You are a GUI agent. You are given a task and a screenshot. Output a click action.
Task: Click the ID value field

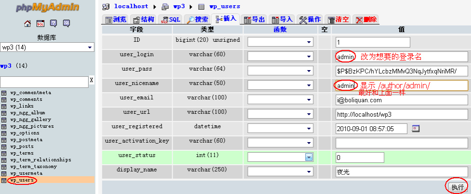(373, 42)
